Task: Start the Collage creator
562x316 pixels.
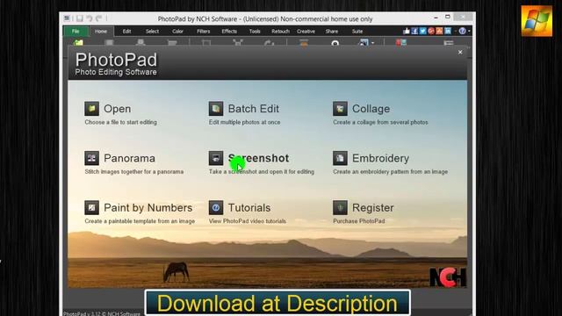Action: pos(361,109)
